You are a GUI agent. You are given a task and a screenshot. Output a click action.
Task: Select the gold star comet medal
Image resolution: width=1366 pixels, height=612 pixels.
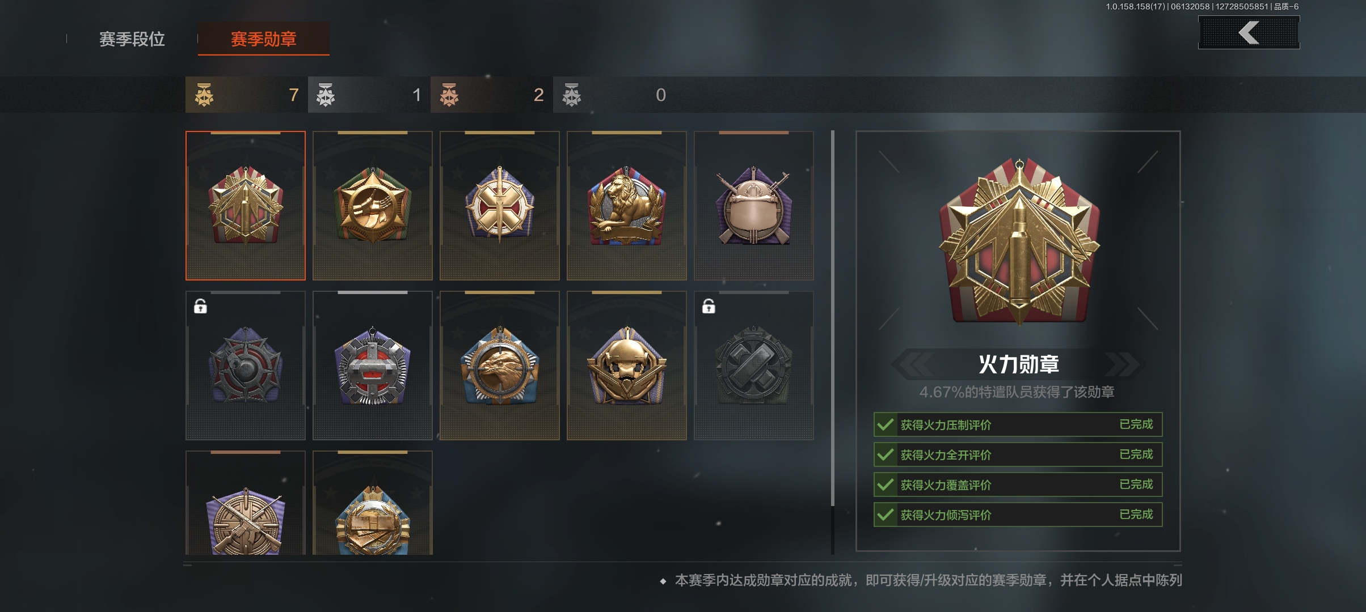(372, 206)
